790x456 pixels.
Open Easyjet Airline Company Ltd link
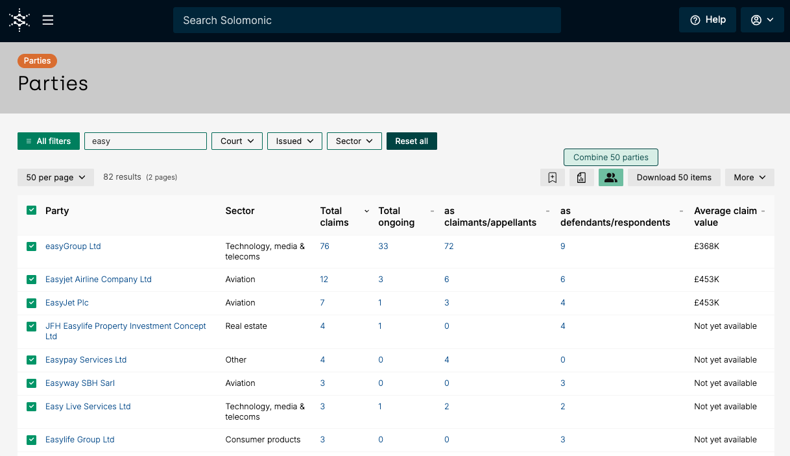click(99, 280)
